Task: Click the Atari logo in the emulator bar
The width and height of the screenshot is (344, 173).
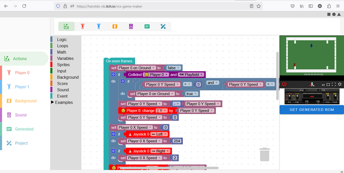Action: pyautogui.click(x=312, y=84)
